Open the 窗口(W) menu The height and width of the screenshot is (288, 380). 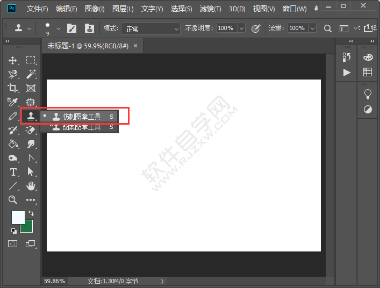click(295, 9)
